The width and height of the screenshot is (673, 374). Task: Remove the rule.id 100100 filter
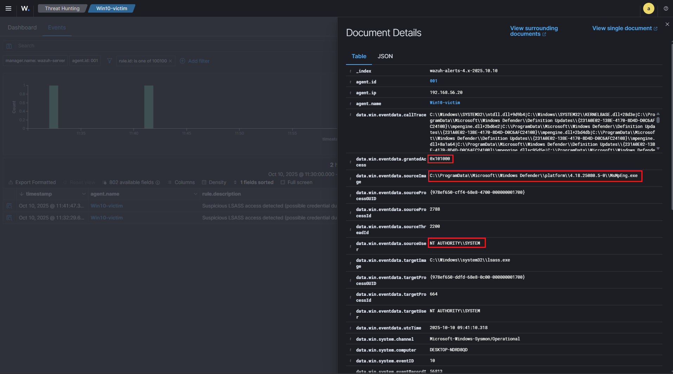click(x=171, y=61)
